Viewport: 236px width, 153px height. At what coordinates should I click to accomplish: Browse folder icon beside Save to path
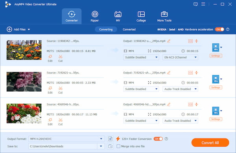click(x=110, y=146)
